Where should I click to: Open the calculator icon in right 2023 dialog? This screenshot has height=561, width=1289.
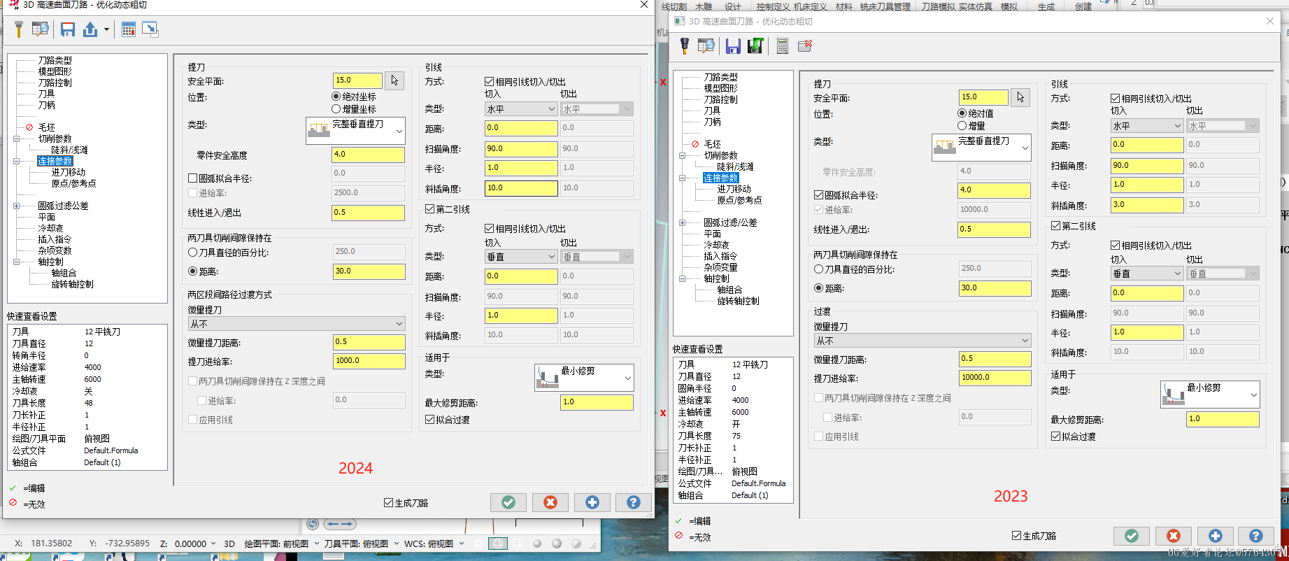[x=783, y=45]
